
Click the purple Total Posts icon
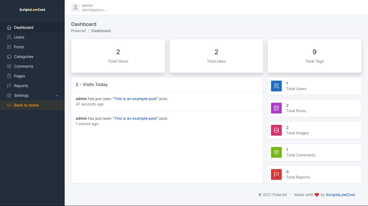(x=276, y=108)
